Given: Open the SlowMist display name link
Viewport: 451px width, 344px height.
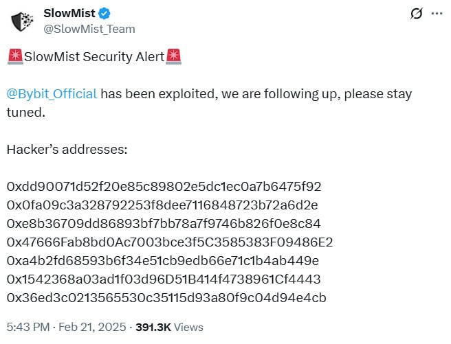Looking at the screenshot, I should [69, 13].
